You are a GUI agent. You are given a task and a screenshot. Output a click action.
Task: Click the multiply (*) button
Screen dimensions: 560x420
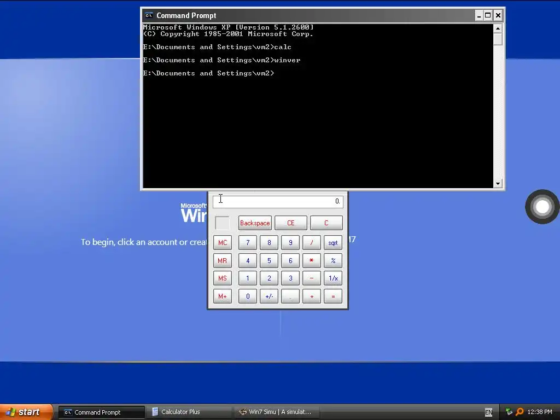(x=311, y=260)
